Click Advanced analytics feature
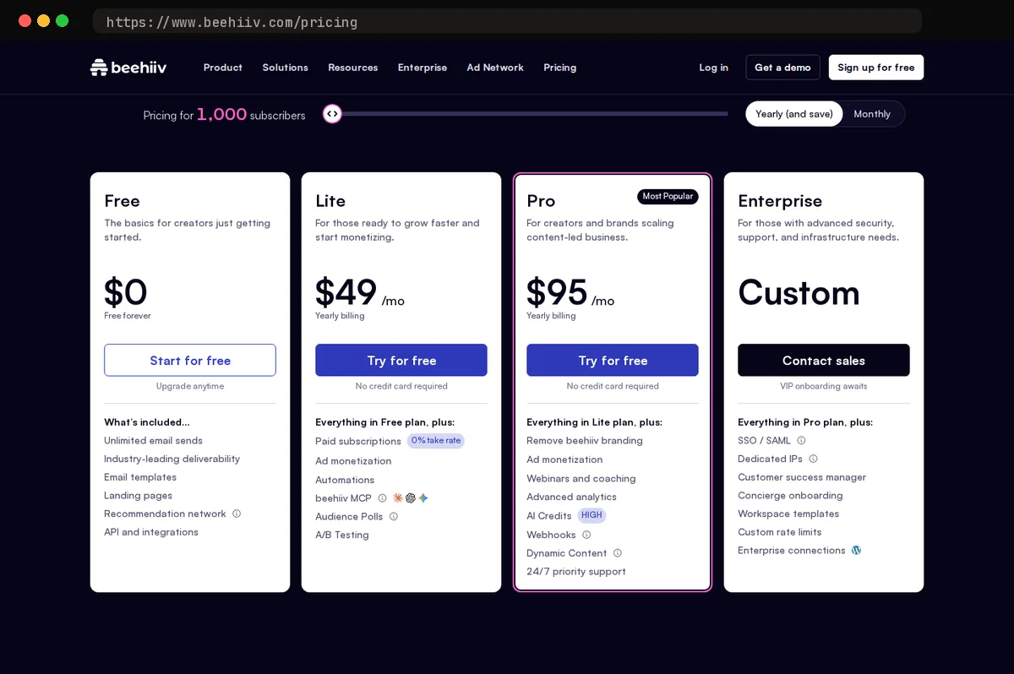 coord(571,497)
